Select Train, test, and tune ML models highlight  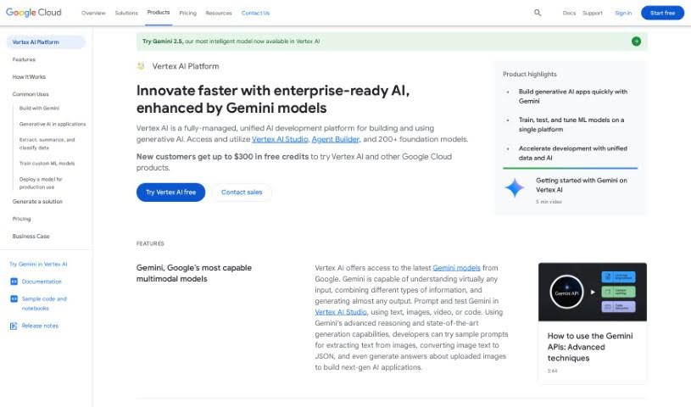pos(571,125)
